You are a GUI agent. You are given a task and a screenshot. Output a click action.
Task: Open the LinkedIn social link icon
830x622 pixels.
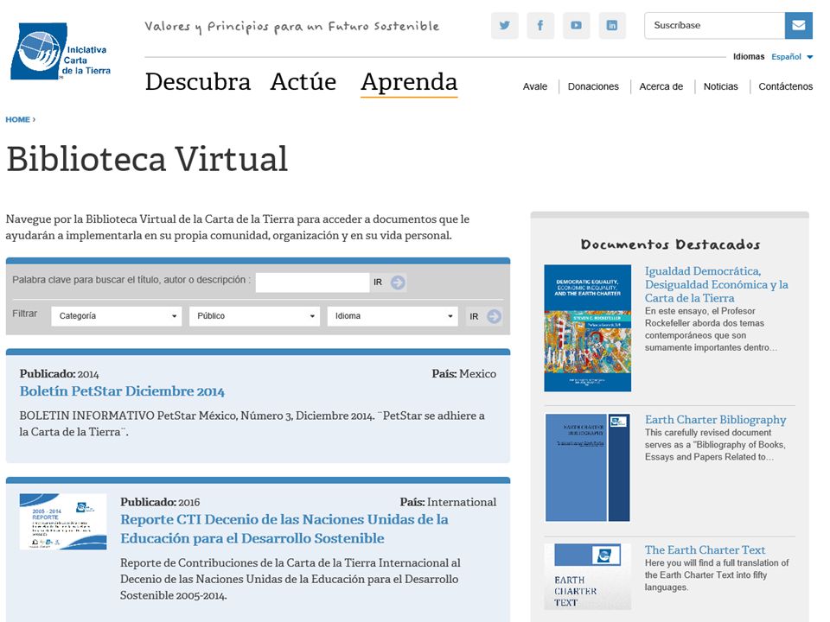612,25
